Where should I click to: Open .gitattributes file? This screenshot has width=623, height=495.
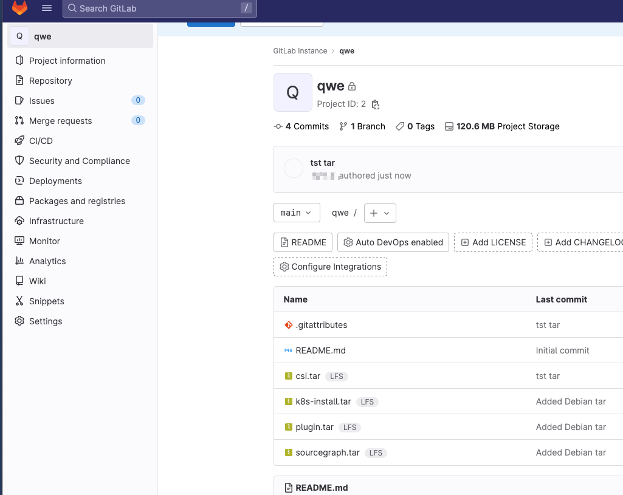click(321, 325)
